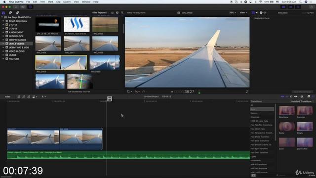Open the timeline clip appearance icon
This screenshot has width=316, height=178.
coord(302,97)
